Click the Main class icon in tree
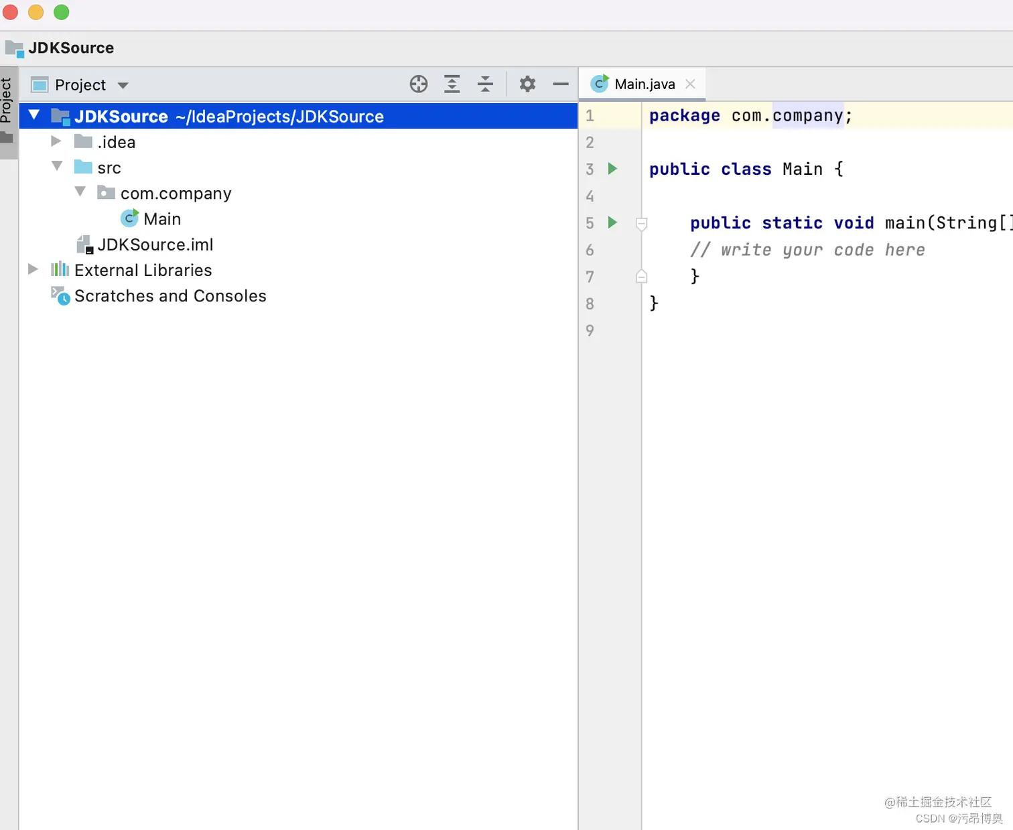Screen dimensions: 1013x830 (129, 218)
